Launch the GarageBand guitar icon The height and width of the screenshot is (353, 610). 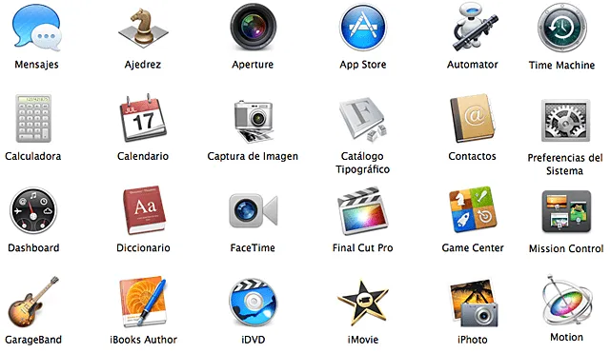point(33,303)
